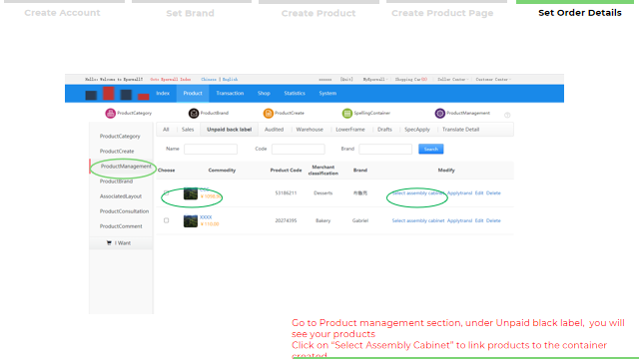Switch to the Drafts tab
The width and height of the screenshot is (639, 359).
point(384,130)
